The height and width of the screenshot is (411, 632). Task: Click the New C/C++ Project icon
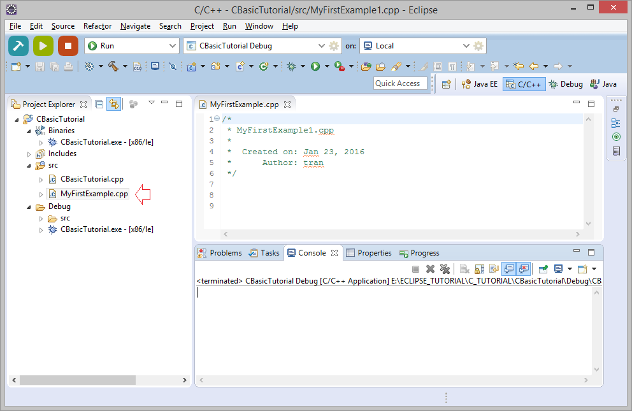click(192, 66)
